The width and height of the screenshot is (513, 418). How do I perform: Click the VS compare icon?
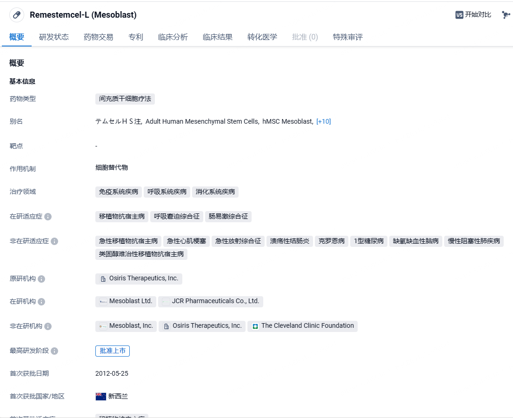click(459, 15)
